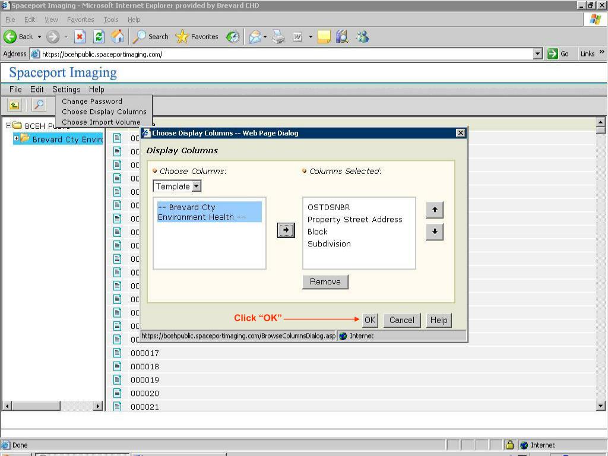The height and width of the screenshot is (456, 608).
Task: Expand the Links toolbar chevron
Action: pos(602,52)
